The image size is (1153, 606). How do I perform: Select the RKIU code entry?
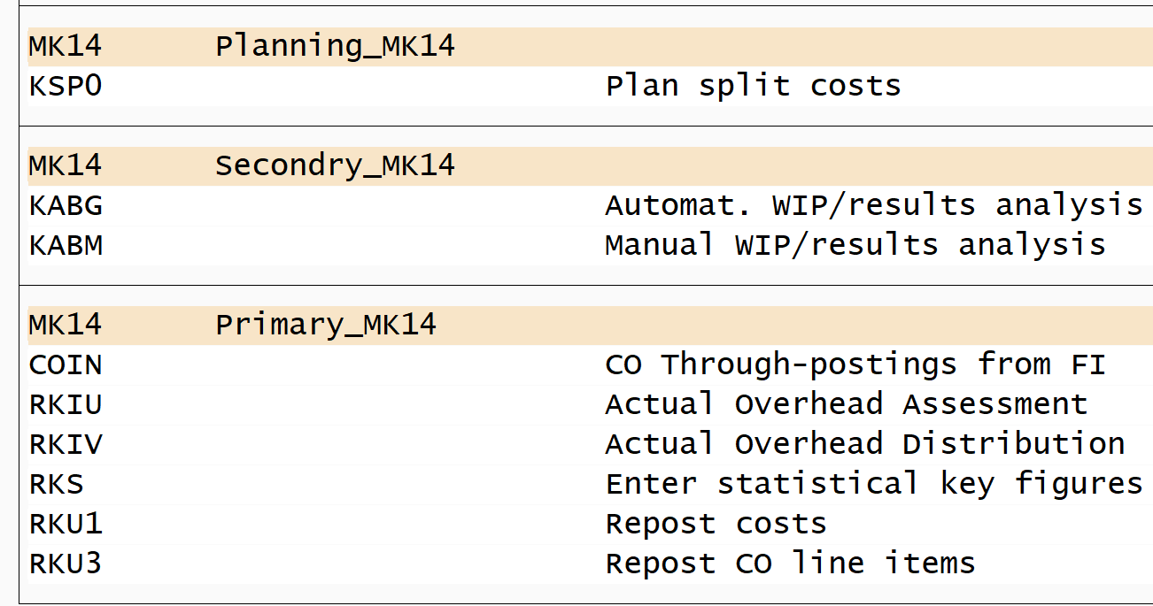pyautogui.click(x=66, y=404)
